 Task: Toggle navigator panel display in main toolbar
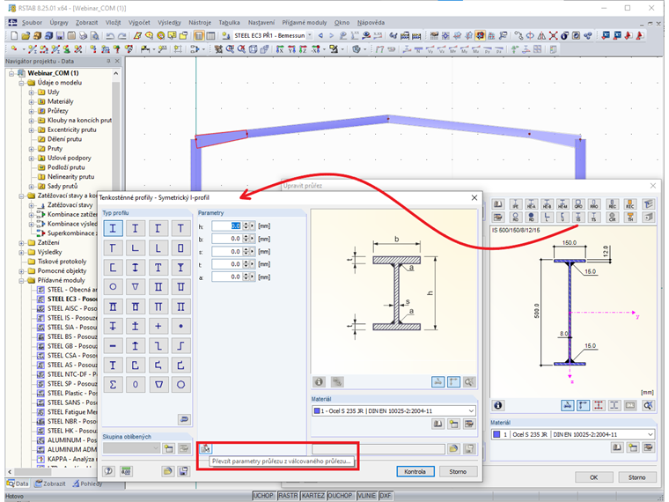199,36
